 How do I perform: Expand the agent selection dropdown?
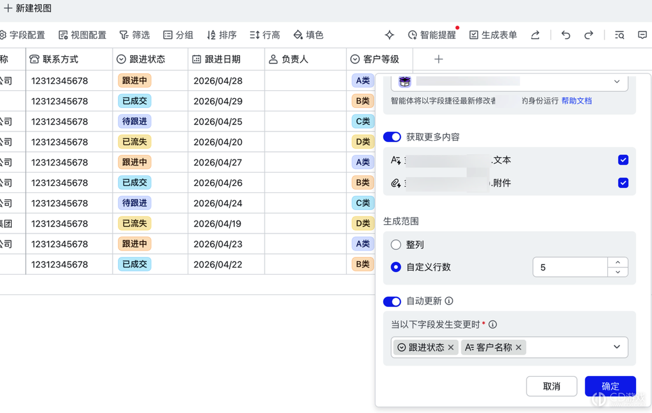point(617,82)
